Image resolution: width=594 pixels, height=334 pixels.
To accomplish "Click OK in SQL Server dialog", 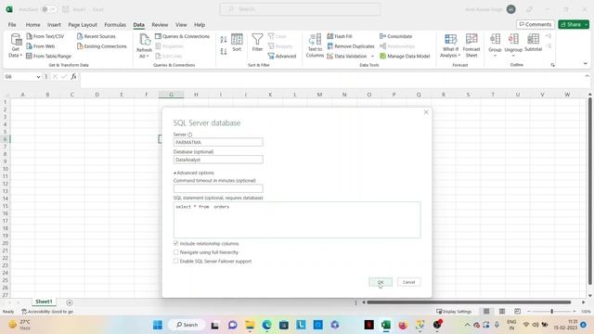I will click(381, 282).
